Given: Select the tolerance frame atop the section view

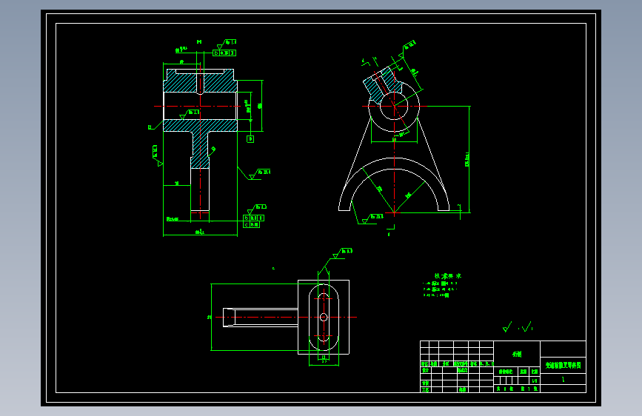Looking at the screenshot, I should [x=224, y=53].
